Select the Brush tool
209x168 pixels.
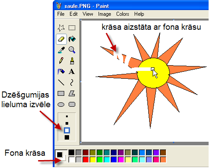[x=72, y=61]
